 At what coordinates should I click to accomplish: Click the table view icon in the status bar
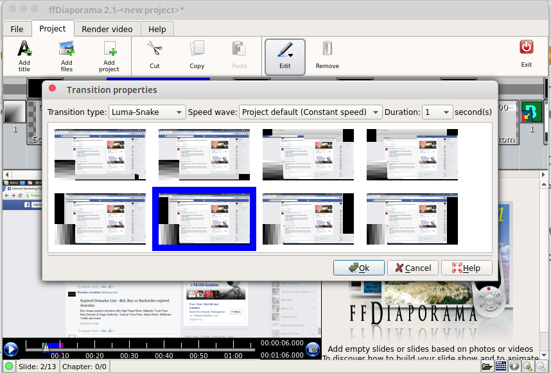(x=501, y=366)
